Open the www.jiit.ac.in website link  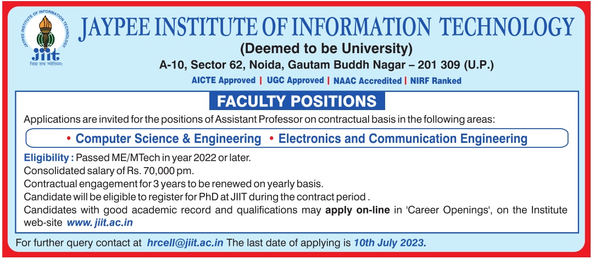(x=99, y=223)
